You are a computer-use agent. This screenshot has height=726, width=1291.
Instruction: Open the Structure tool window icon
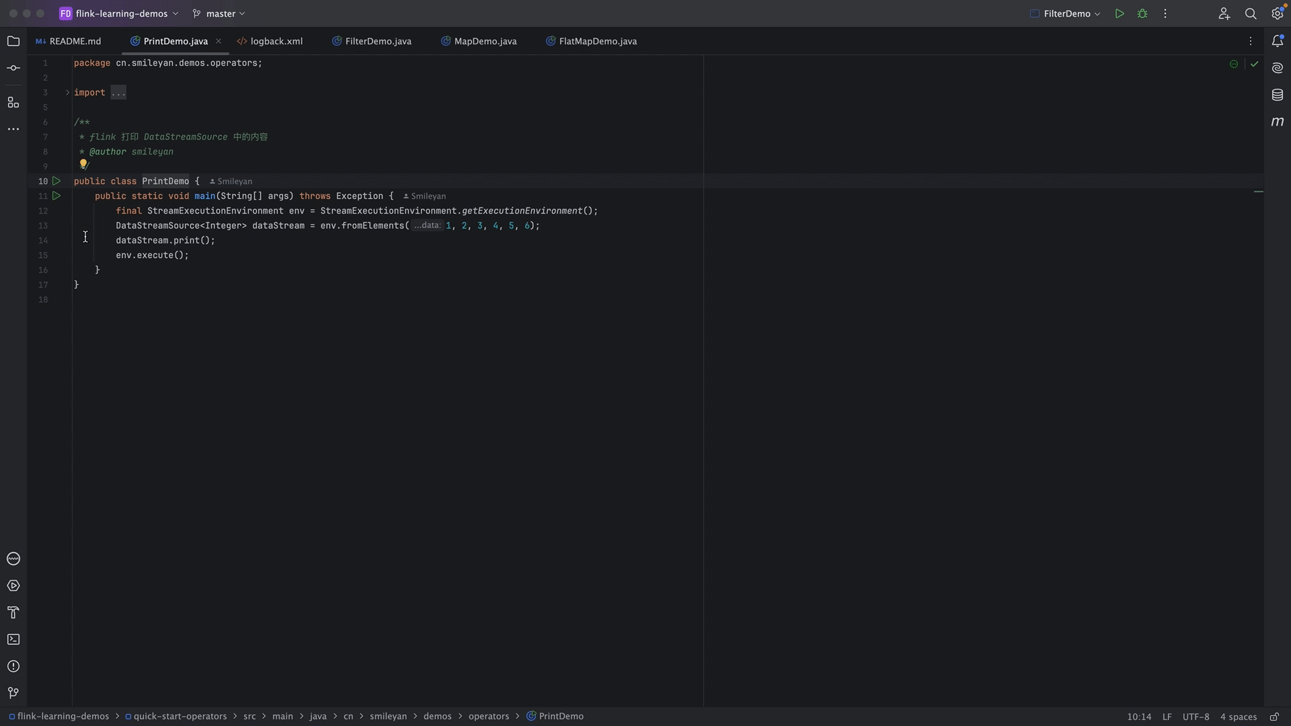click(13, 103)
